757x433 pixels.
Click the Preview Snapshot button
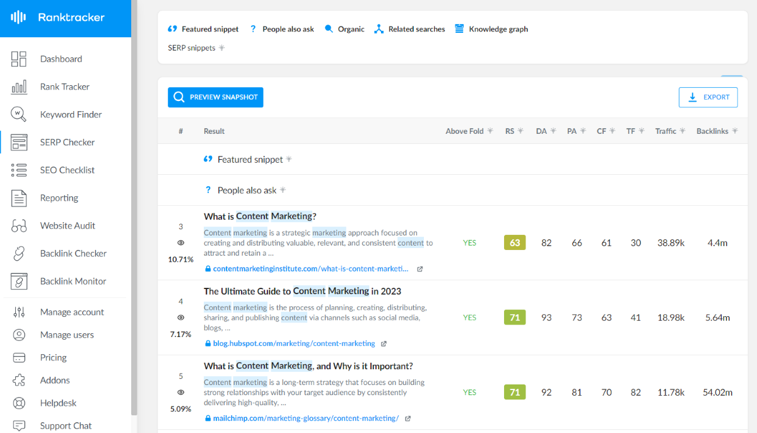click(215, 97)
